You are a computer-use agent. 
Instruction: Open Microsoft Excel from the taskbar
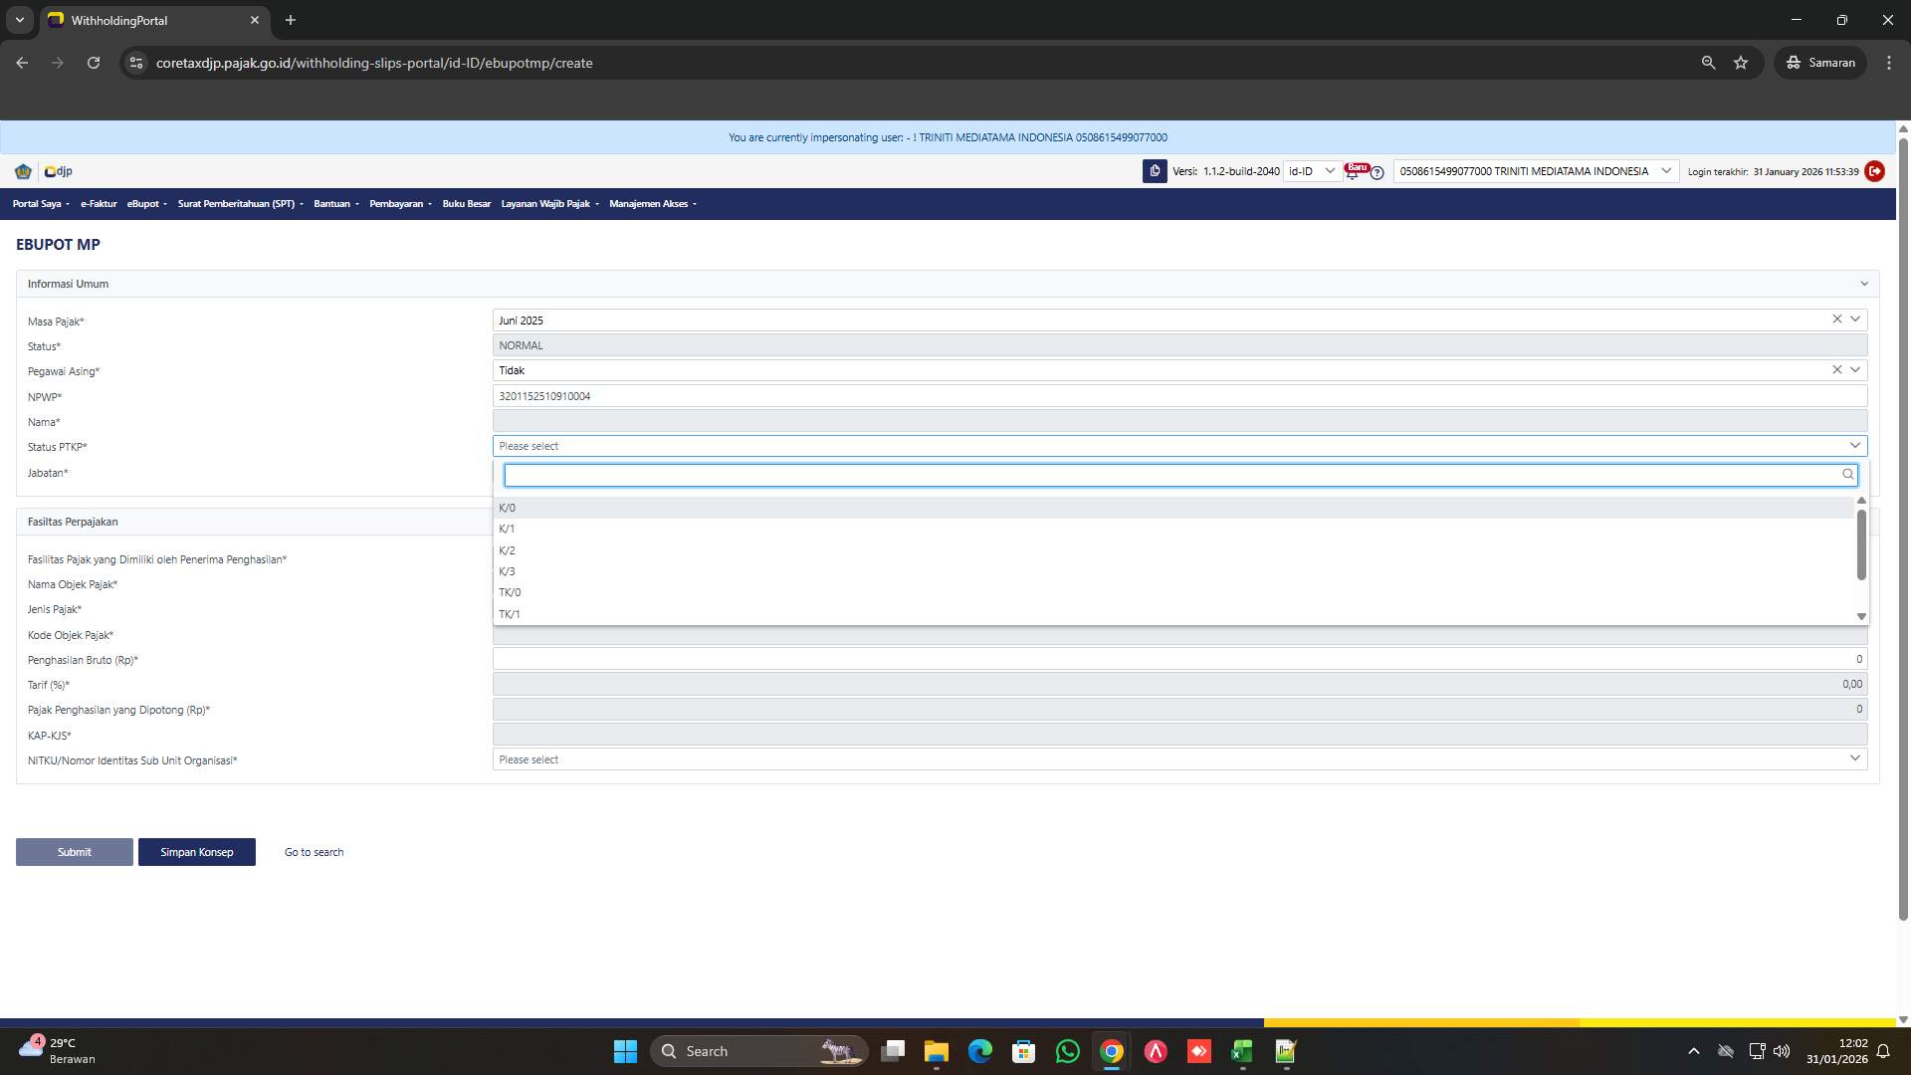coord(1241,1051)
